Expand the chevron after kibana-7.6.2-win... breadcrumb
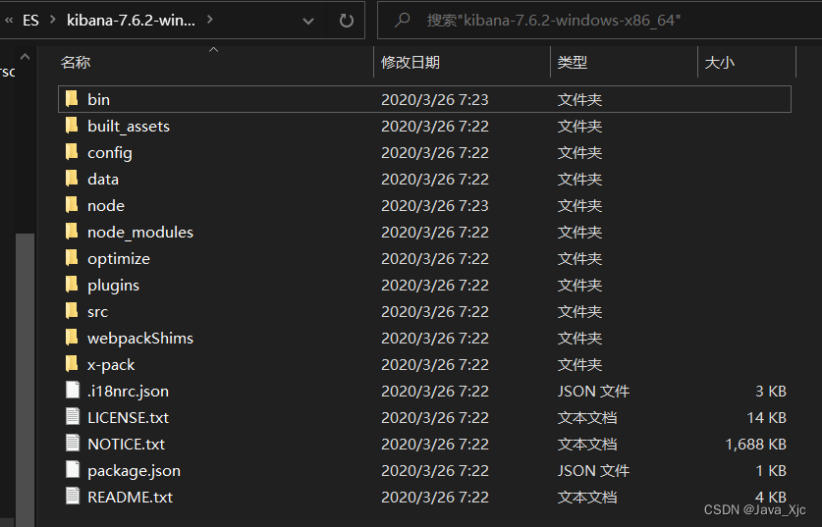Image resolution: width=822 pixels, height=527 pixels. click(210, 20)
